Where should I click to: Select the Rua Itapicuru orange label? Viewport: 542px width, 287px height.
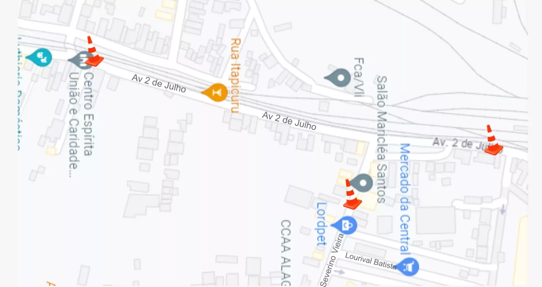point(235,75)
